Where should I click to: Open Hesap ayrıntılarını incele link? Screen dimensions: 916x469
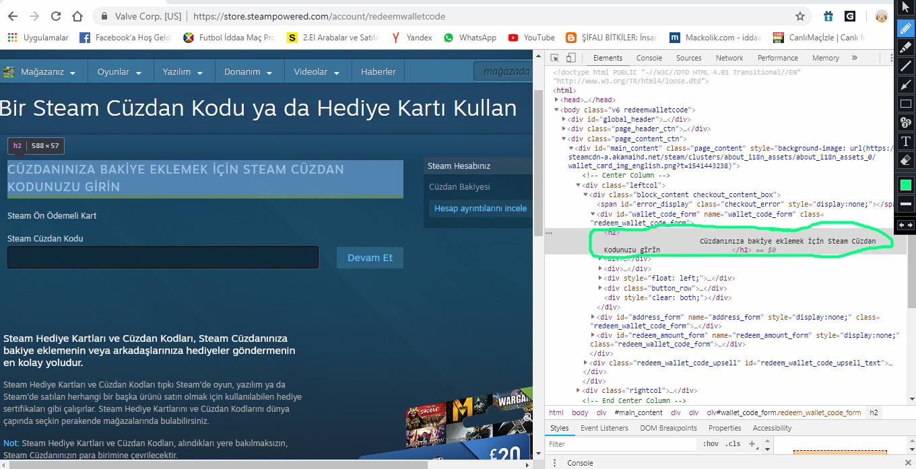click(x=480, y=208)
